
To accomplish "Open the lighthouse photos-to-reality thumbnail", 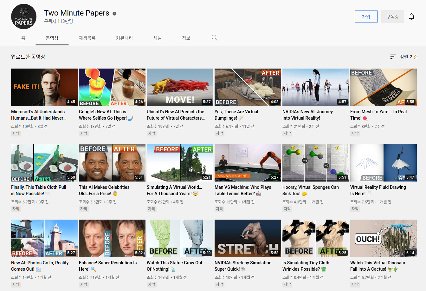I will pos(44,238).
